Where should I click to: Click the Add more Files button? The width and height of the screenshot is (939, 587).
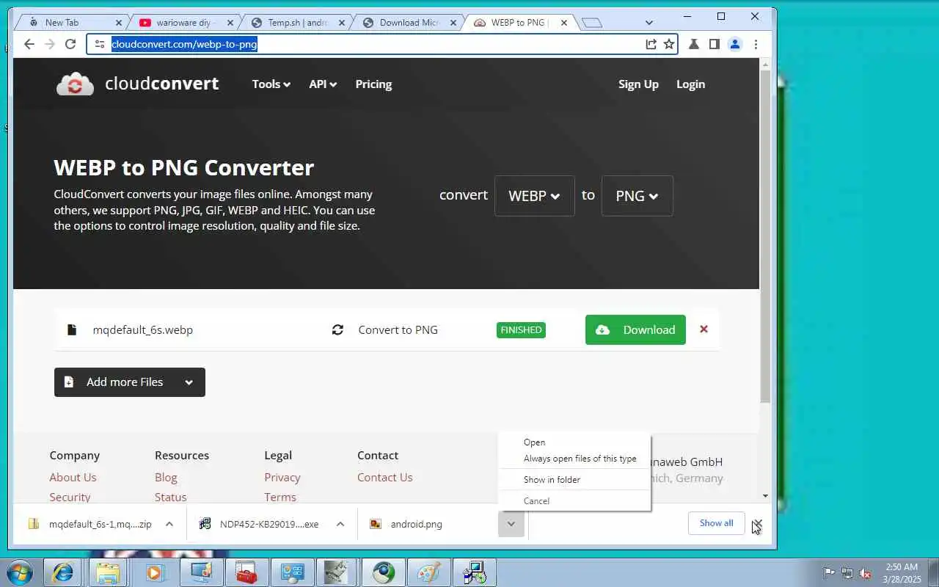click(130, 382)
